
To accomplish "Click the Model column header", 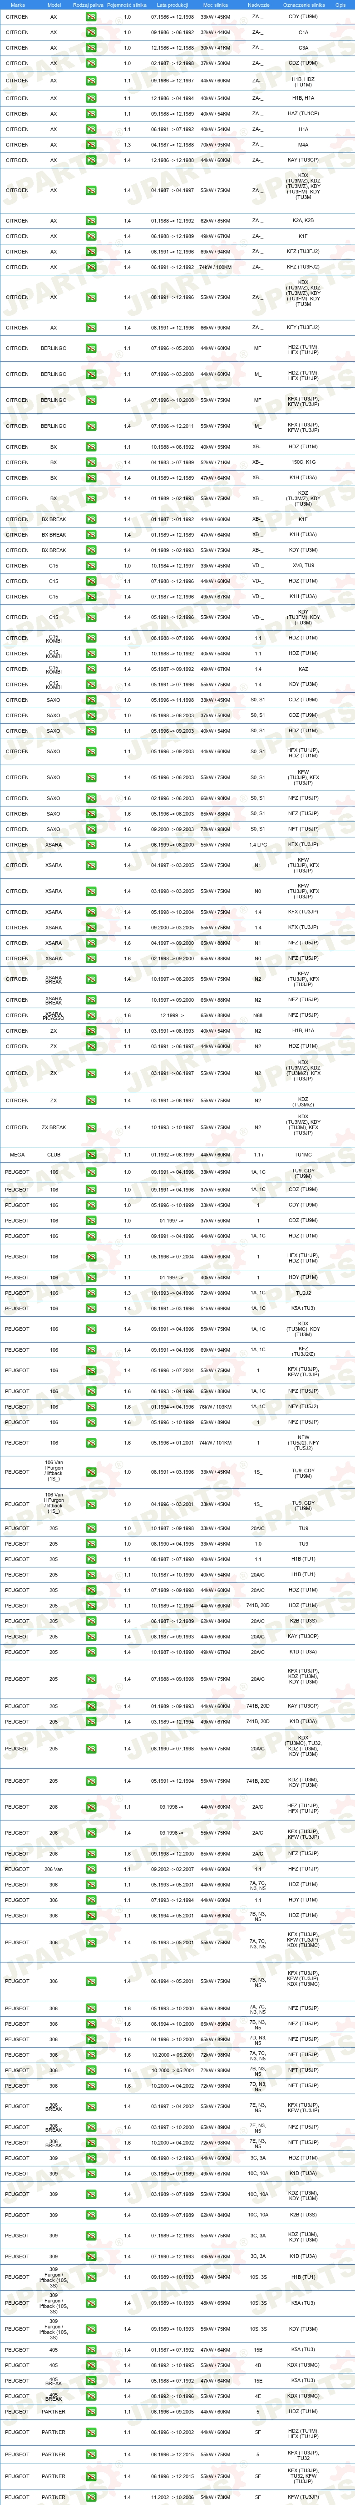I will click(54, 5).
